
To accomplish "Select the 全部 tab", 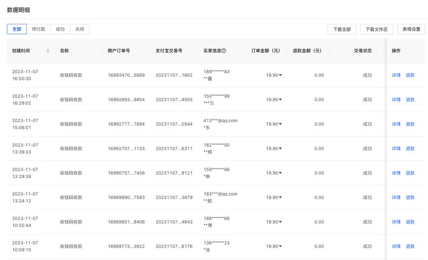I will click(x=17, y=29).
